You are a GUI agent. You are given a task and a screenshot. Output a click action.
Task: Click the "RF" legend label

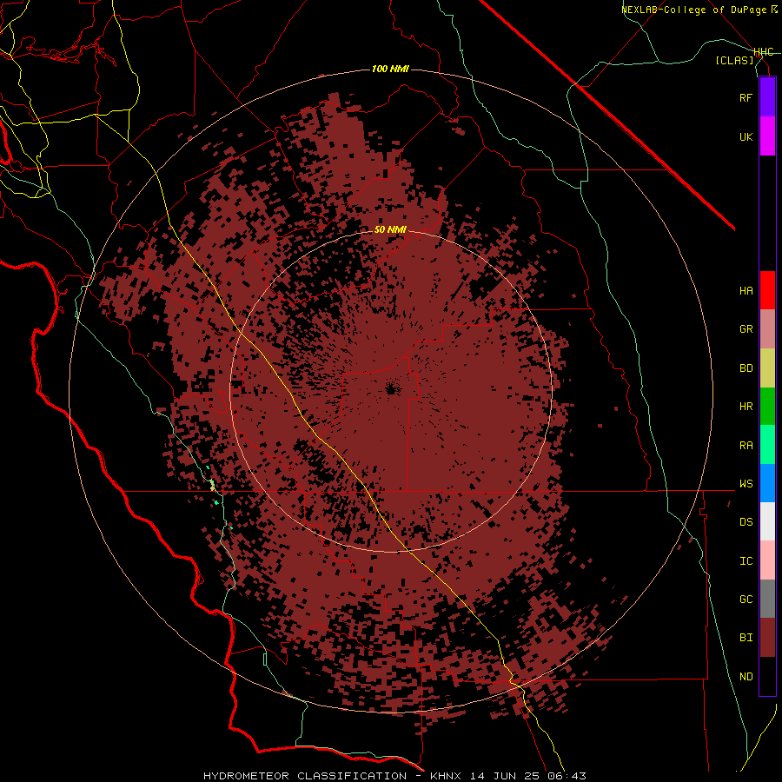pos(746,97)
